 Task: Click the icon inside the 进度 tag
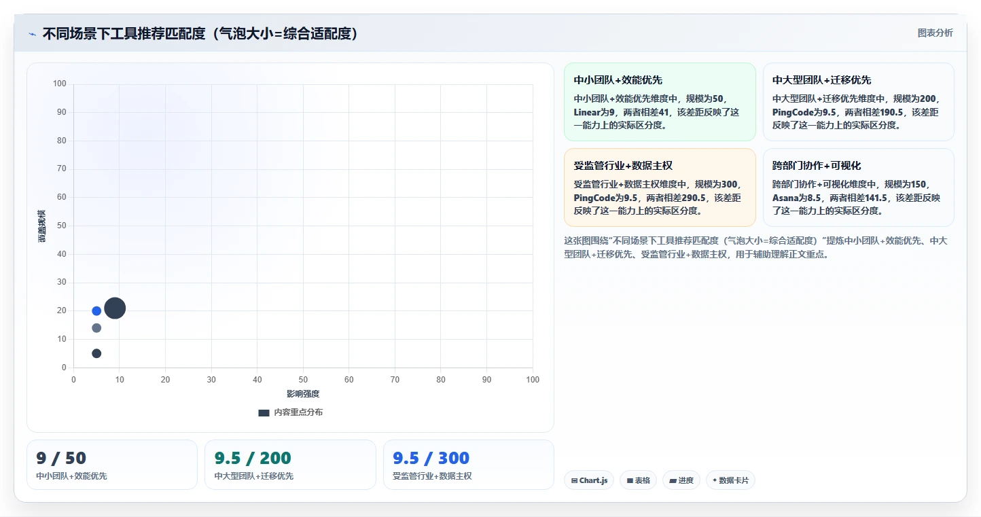click(x=673, y=480)
